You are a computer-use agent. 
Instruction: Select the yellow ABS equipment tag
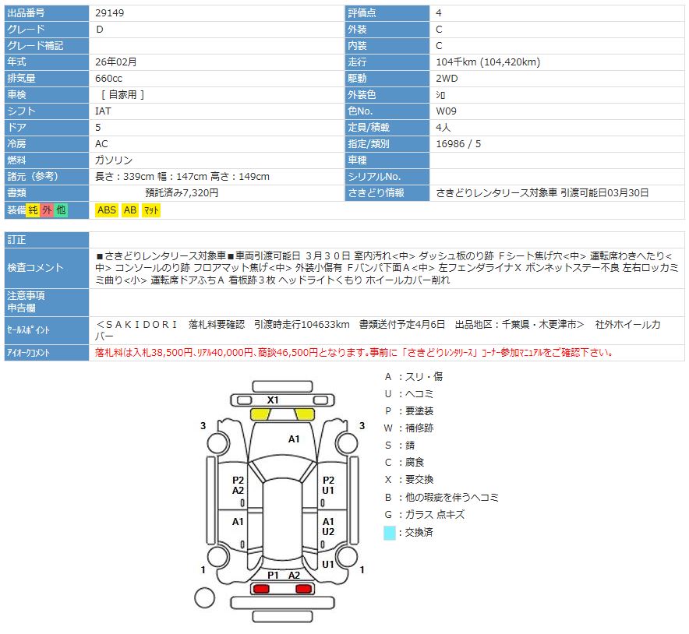pos(107,210)
